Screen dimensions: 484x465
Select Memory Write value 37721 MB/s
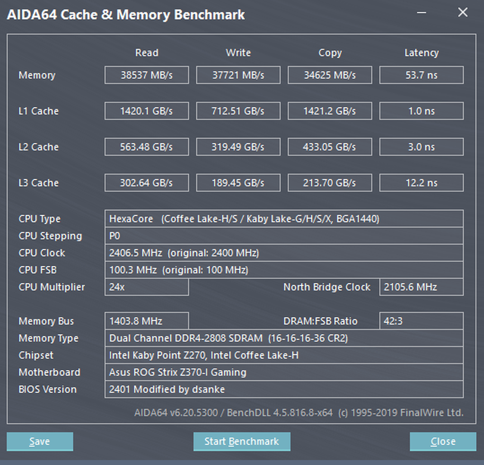pyautogui.click(x=238, y=75)
